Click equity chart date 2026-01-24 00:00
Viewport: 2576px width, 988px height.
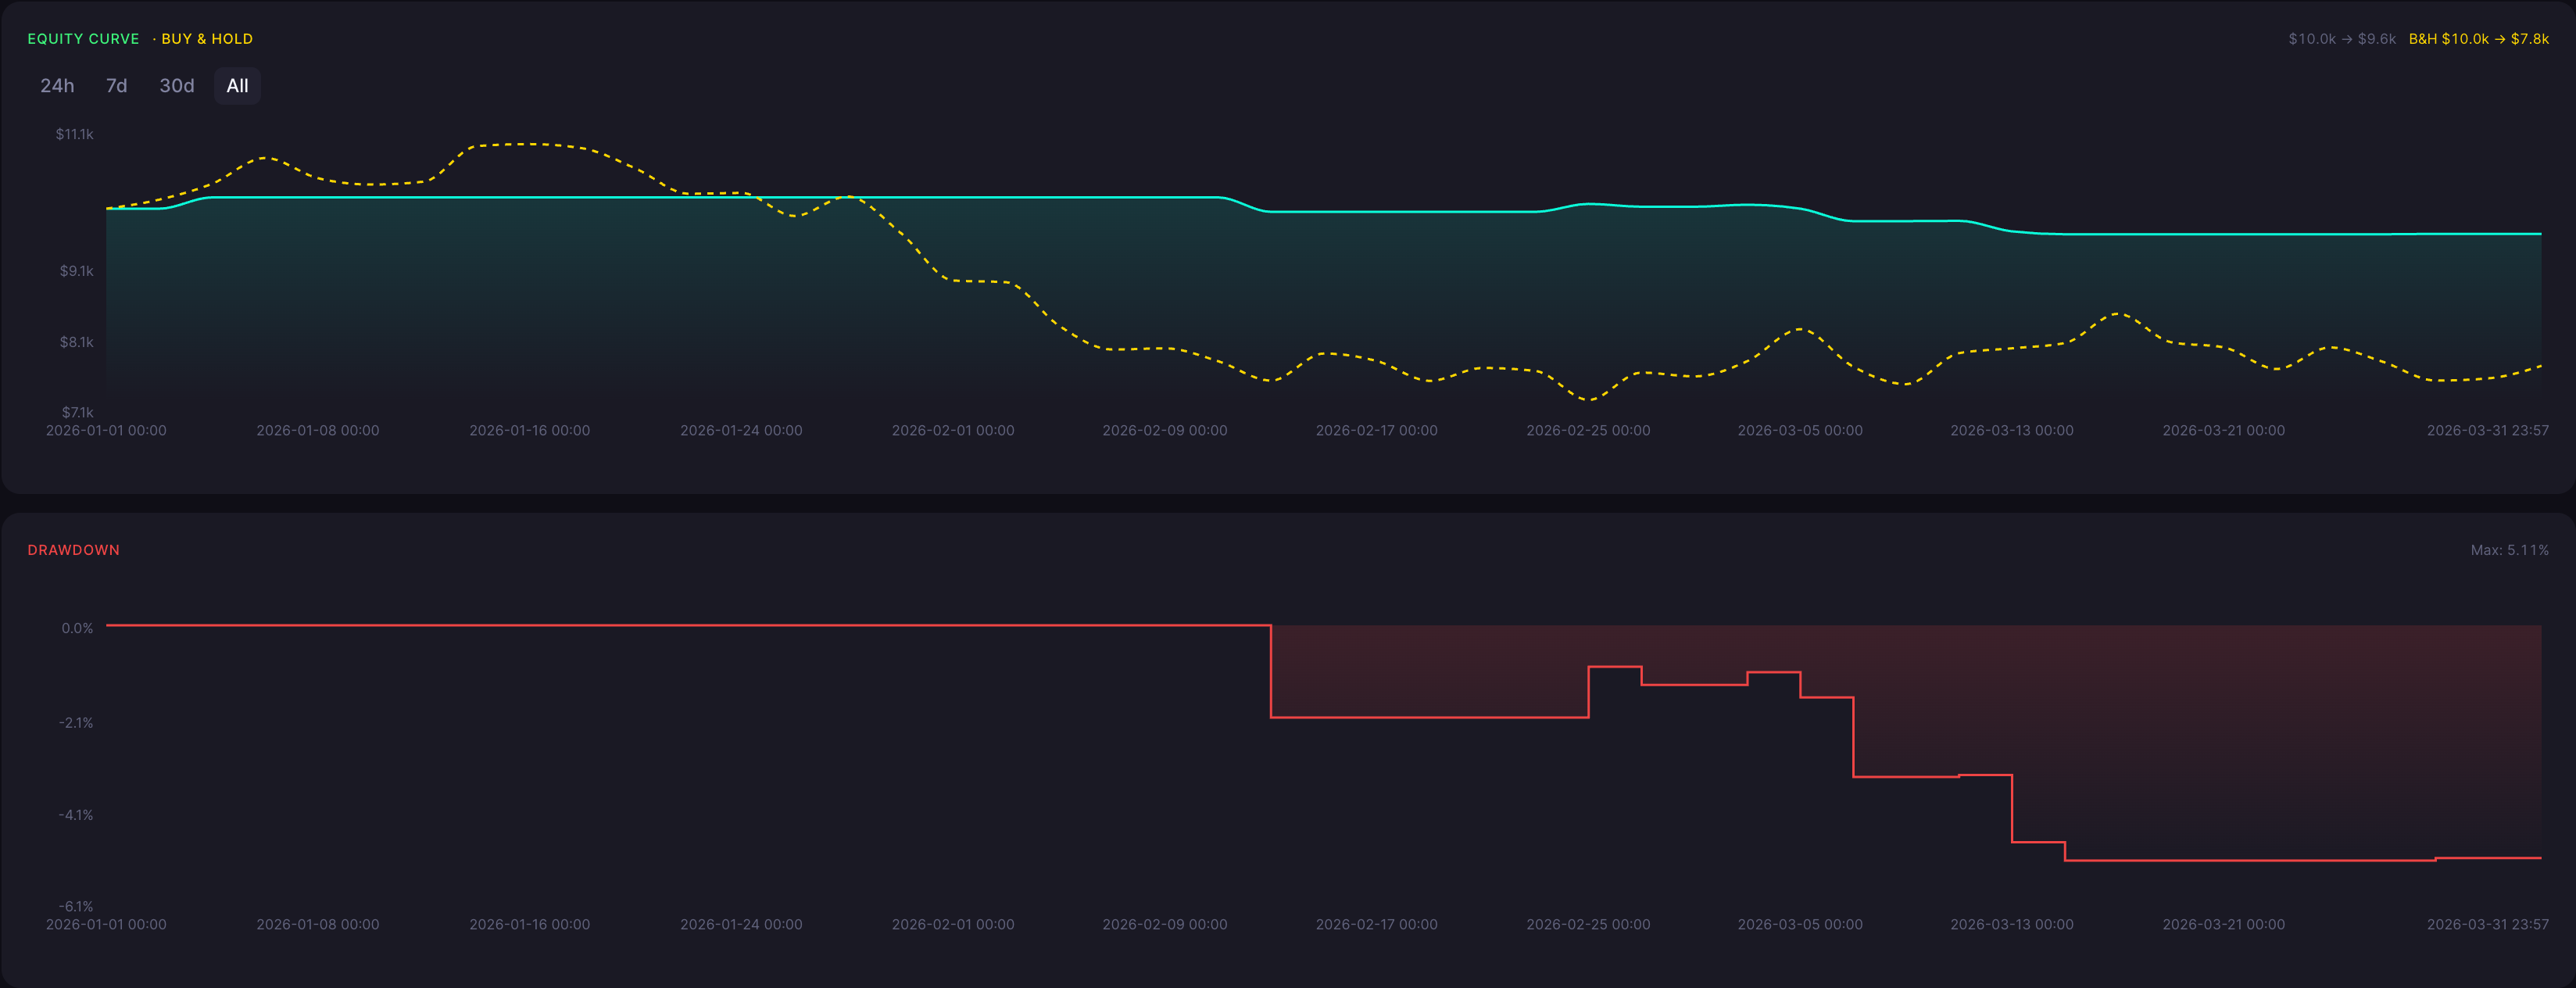point(741,430)
